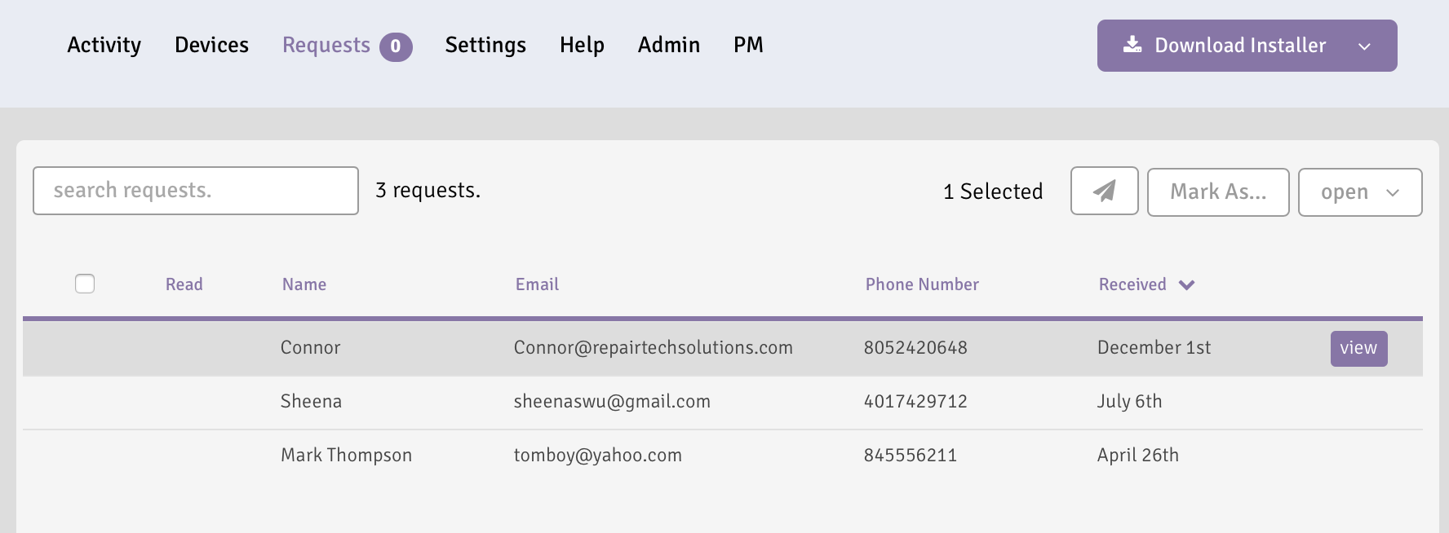1449x533 pixels.
Task: Select the Sheena request row
Action: 311,402
